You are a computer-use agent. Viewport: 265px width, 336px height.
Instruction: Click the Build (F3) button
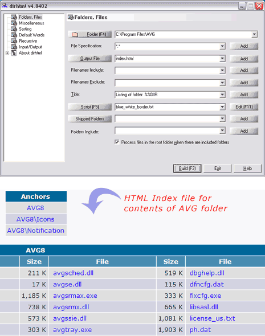click(187, 169)
